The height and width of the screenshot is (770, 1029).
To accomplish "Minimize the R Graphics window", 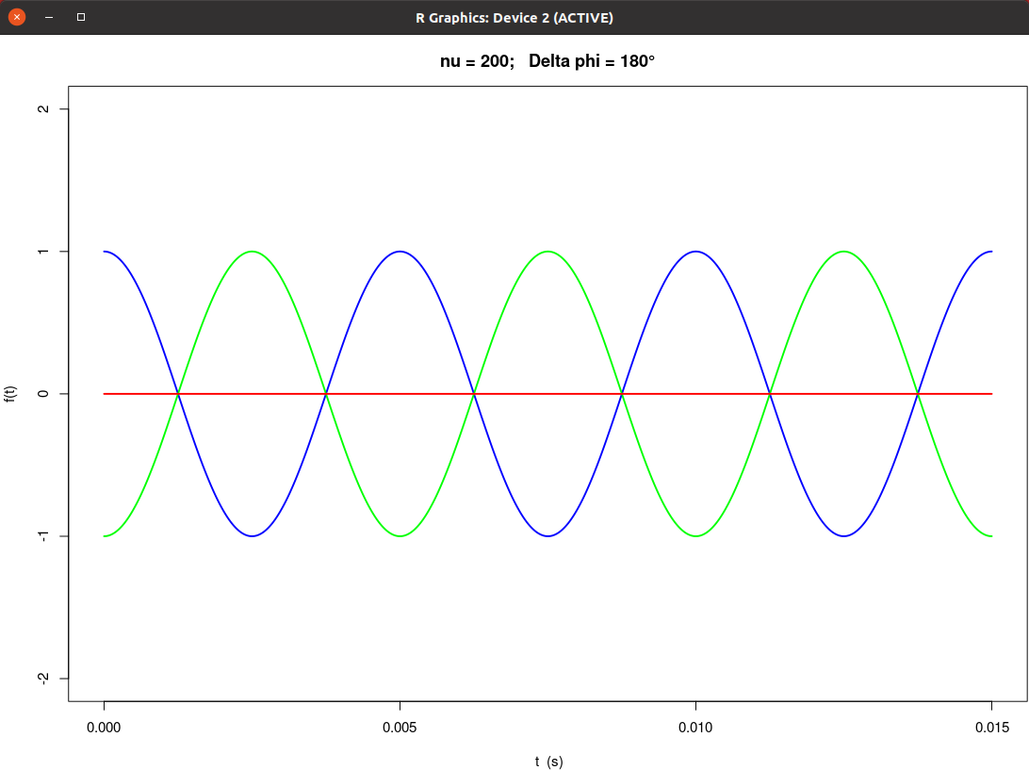I will point(49,17).
